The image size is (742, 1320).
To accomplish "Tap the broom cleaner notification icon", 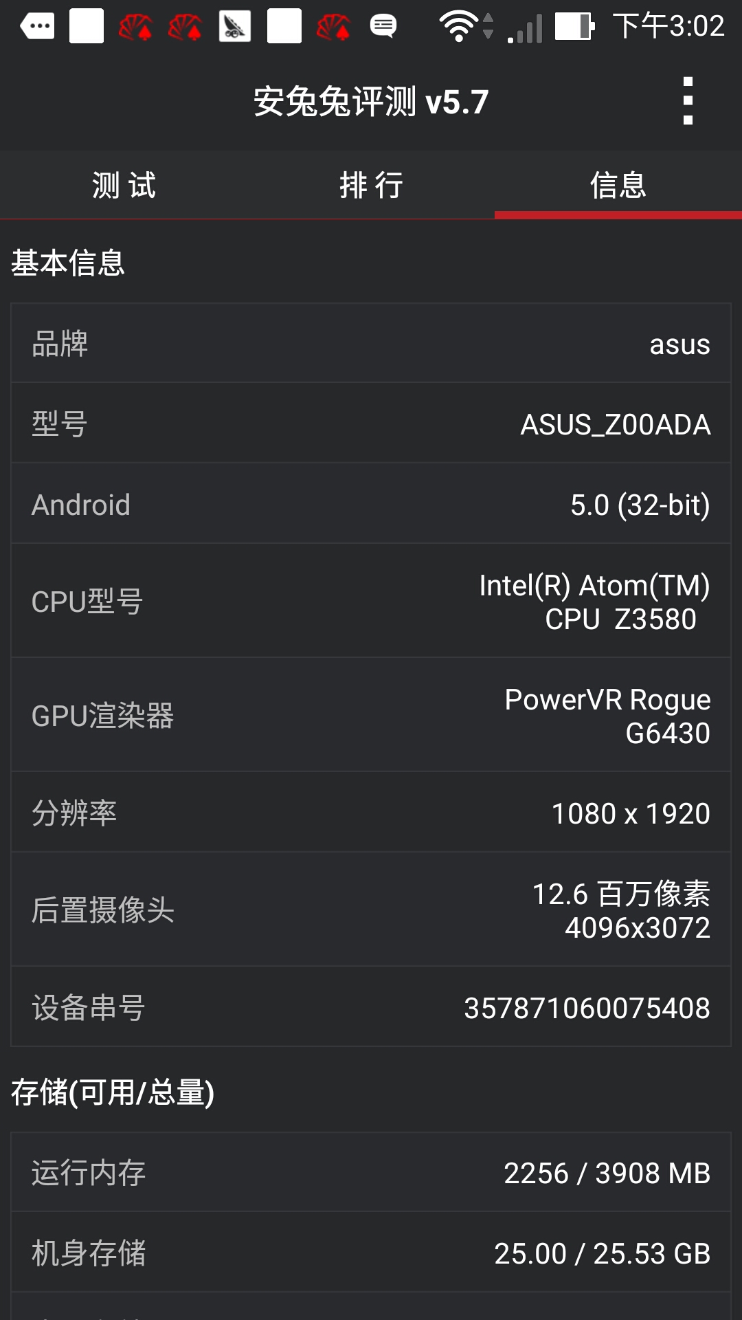I will (x=234, y=26).
